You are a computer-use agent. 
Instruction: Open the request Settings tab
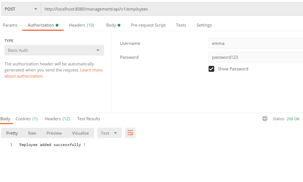click(x=204, y=25)
